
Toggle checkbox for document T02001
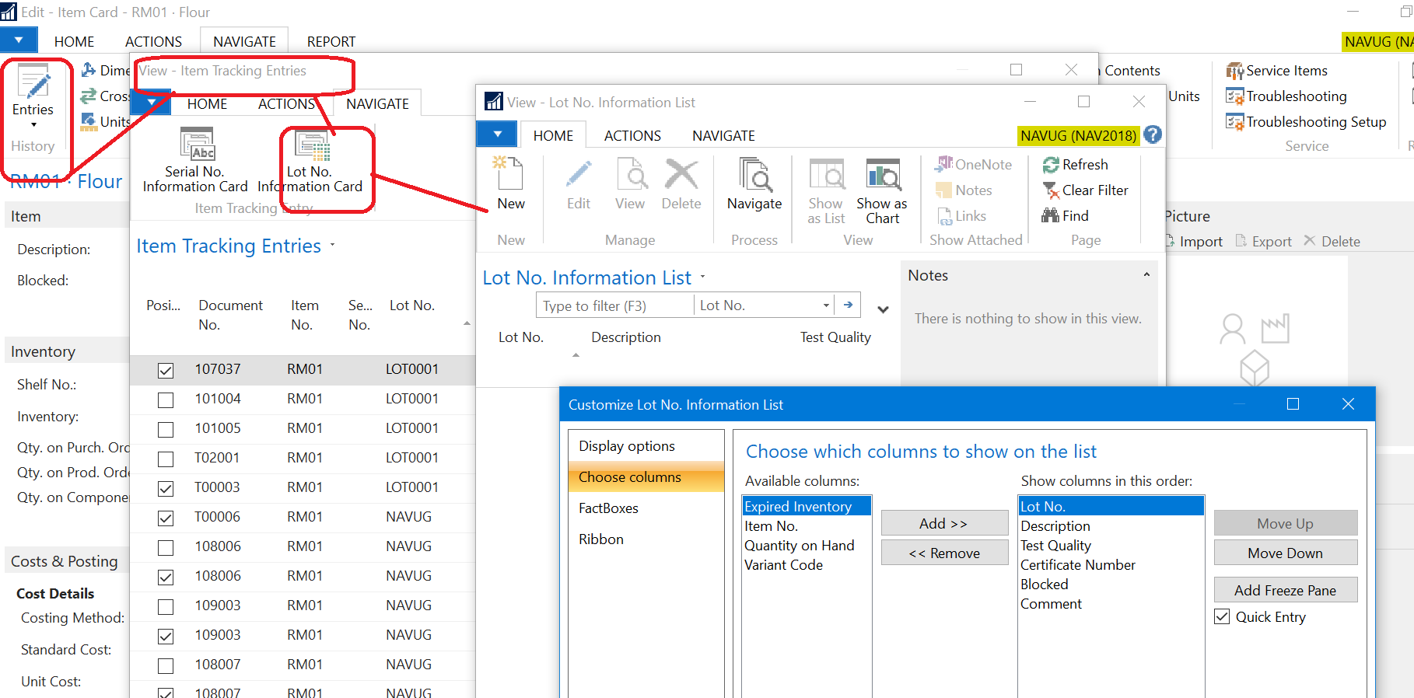coord(166,459)
